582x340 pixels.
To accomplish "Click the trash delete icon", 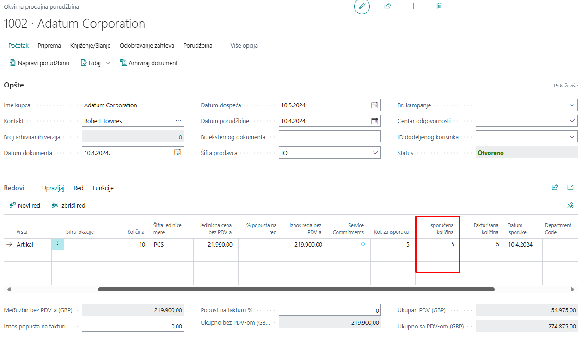I will pos(439,6).
